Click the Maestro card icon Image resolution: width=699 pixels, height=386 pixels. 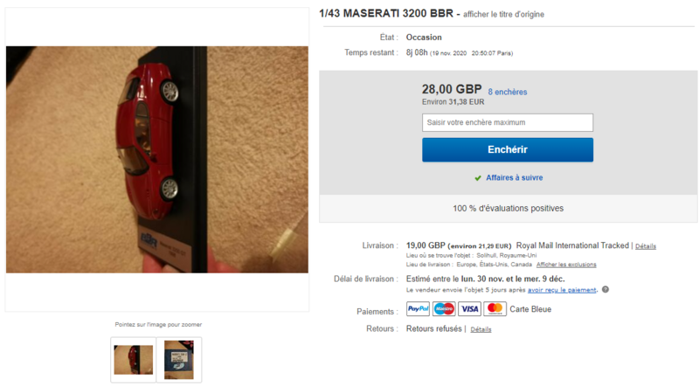(444, 309)
